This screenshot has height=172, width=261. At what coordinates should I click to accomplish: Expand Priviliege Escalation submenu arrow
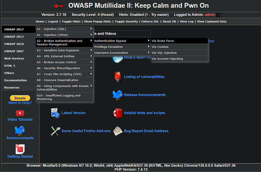point(149,47)
